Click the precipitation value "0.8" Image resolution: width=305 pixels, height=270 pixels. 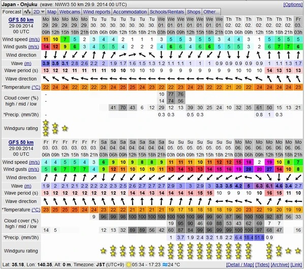point(259,115)
